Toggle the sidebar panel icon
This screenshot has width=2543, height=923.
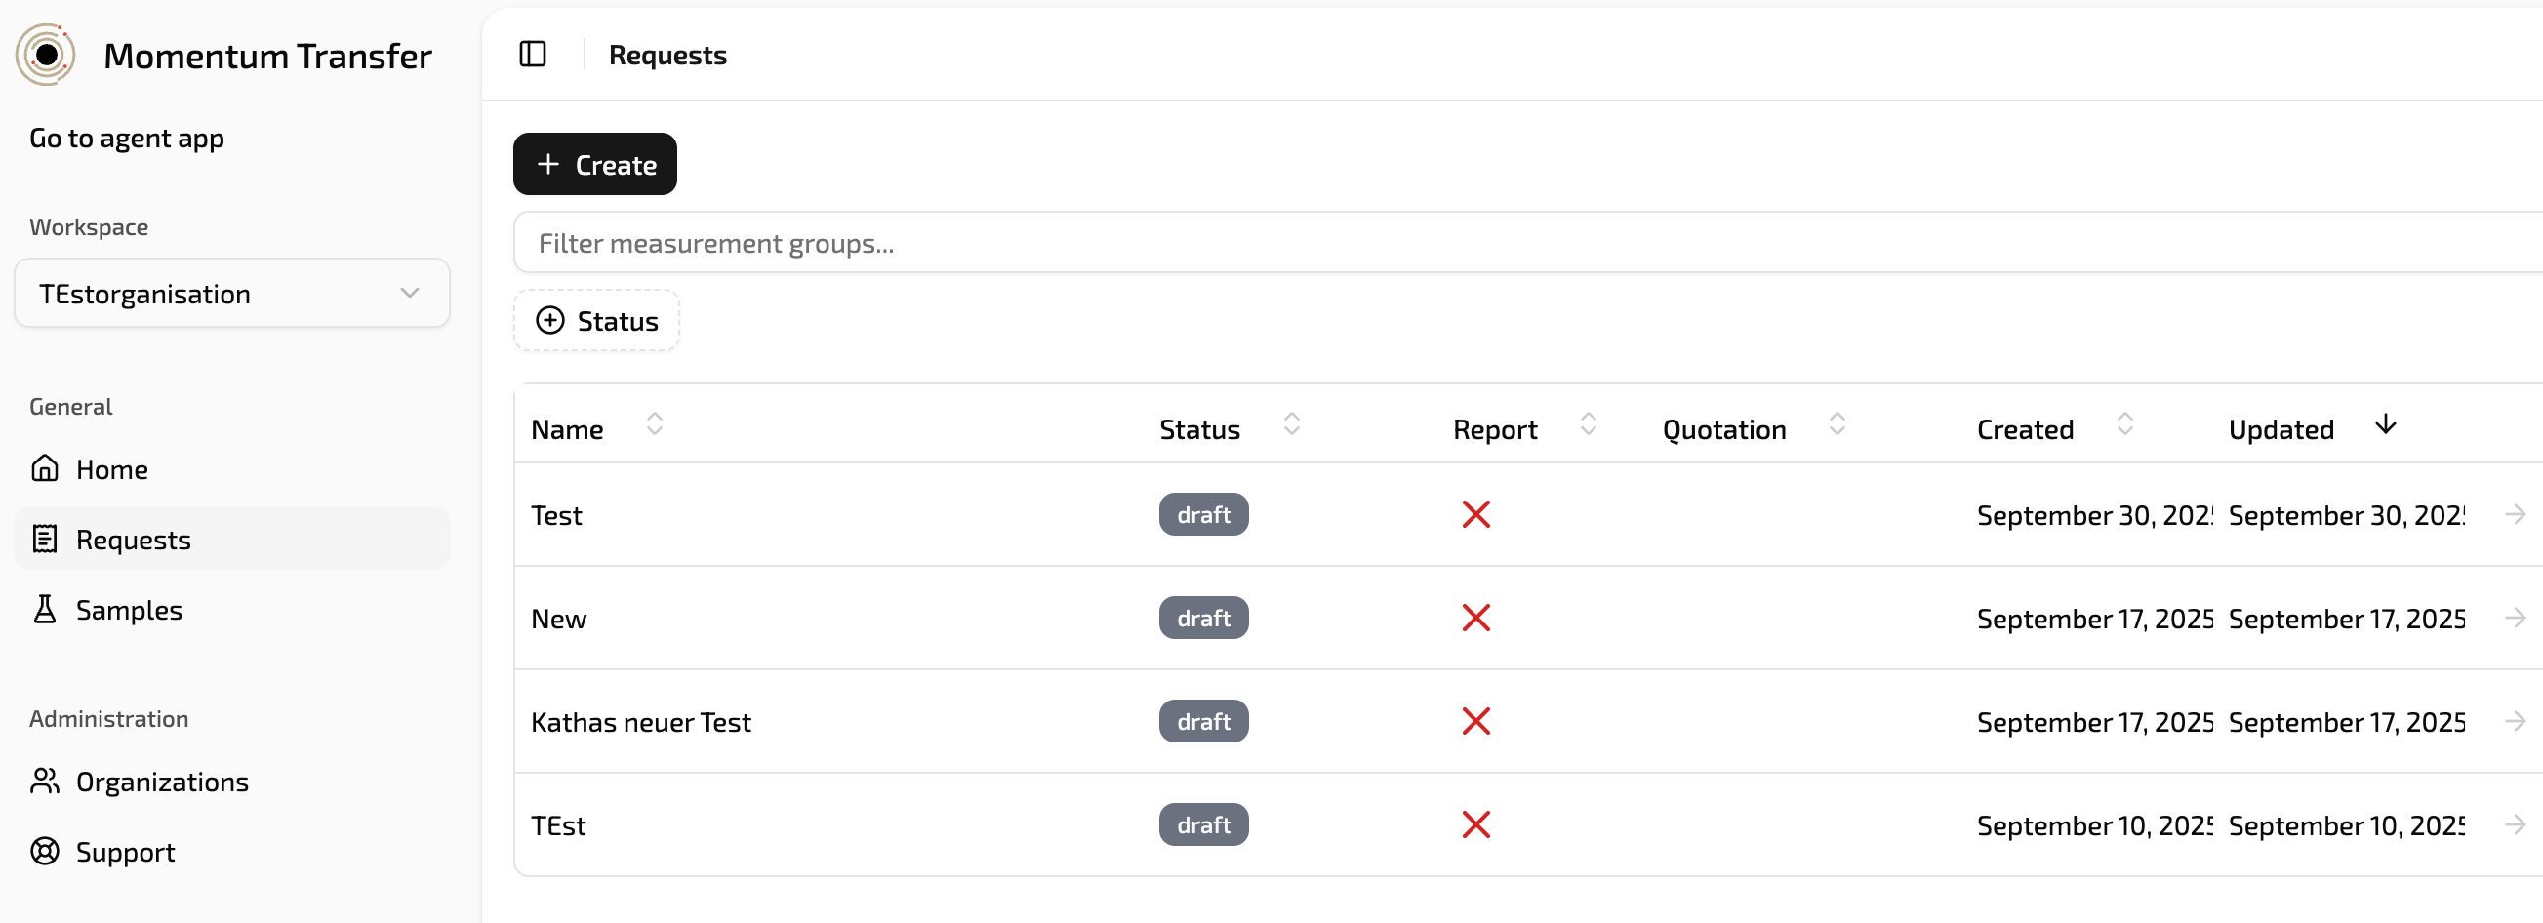pyautogui.click(x=532, y=55)
